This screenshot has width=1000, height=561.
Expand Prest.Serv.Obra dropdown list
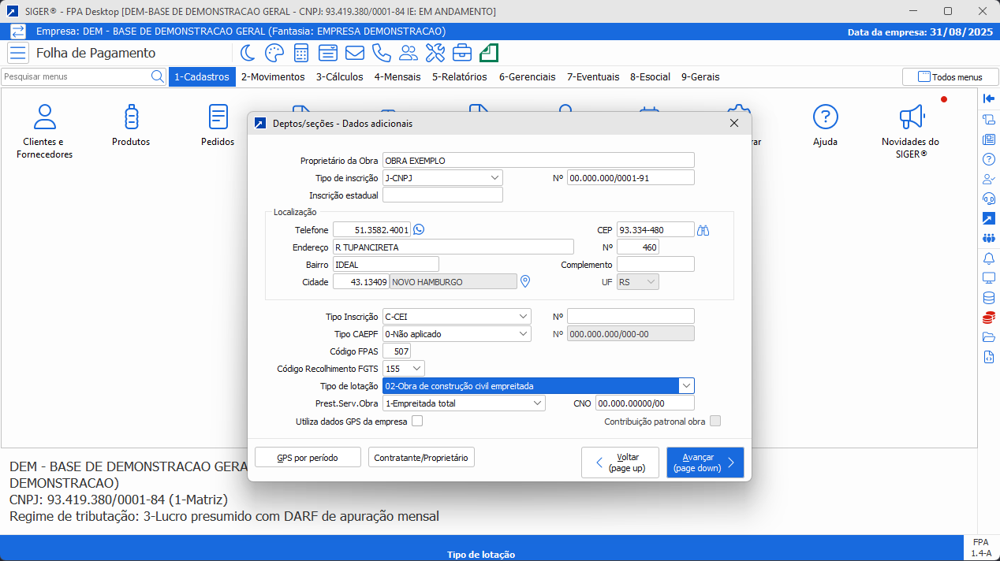tap(536, 403)
